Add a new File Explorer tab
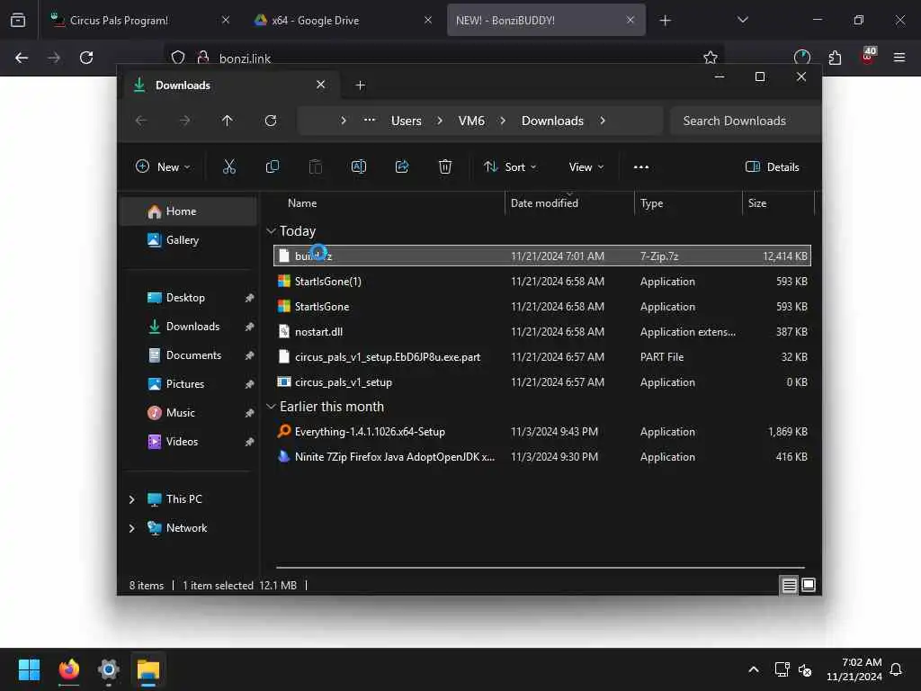 tap(361, 85)
